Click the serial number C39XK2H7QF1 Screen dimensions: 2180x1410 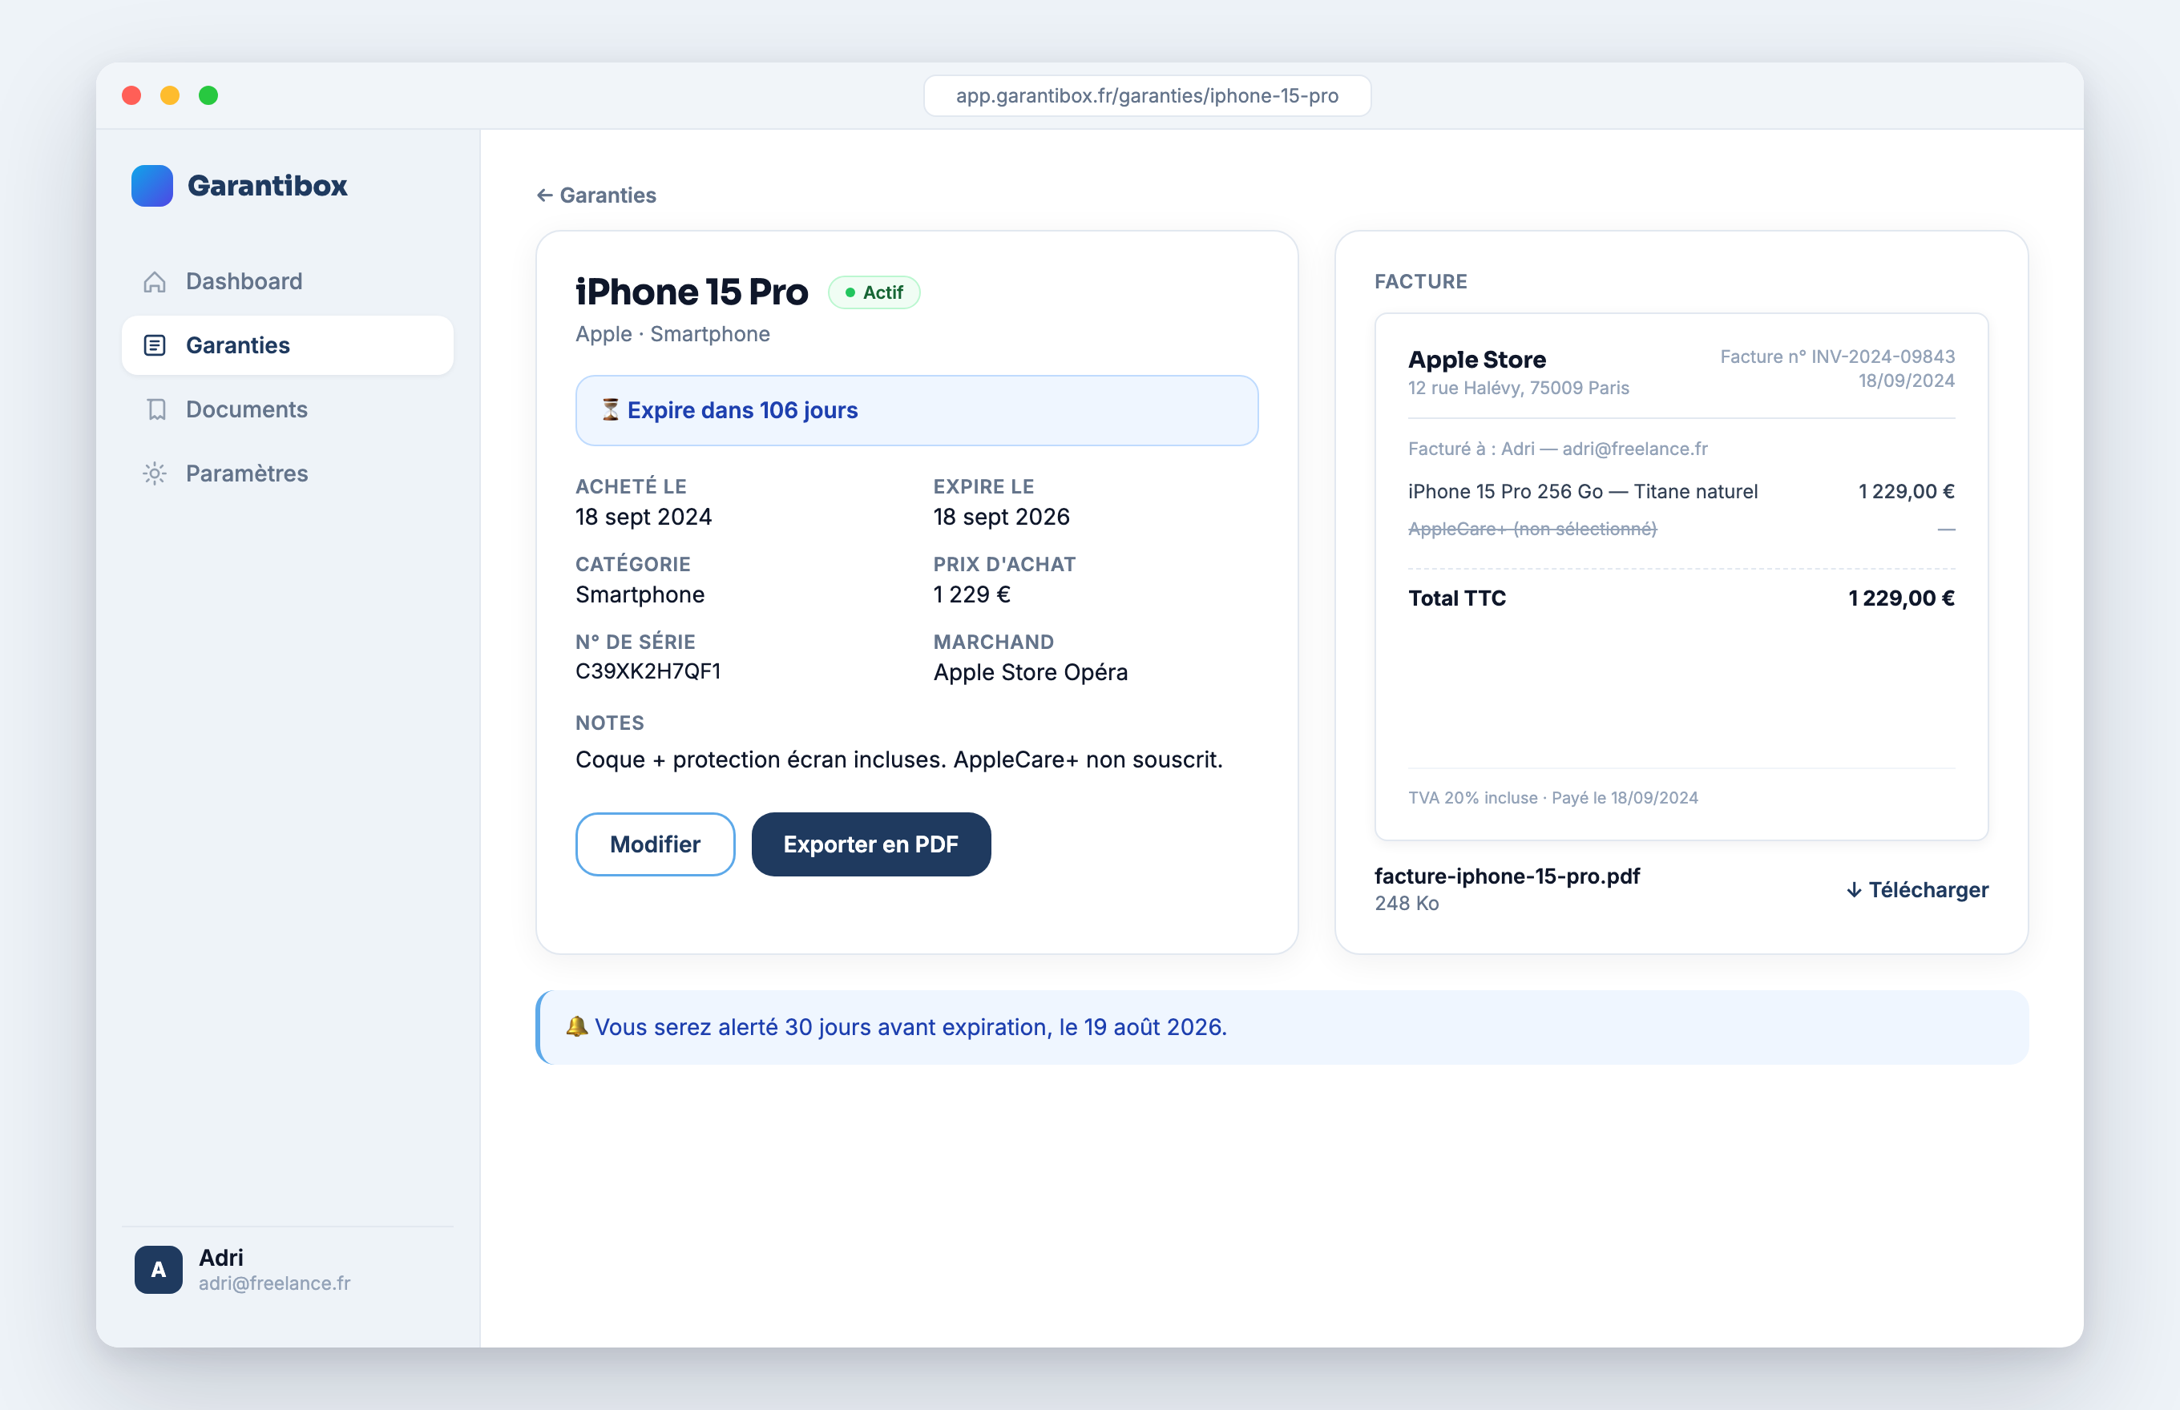tap(648, 672)
